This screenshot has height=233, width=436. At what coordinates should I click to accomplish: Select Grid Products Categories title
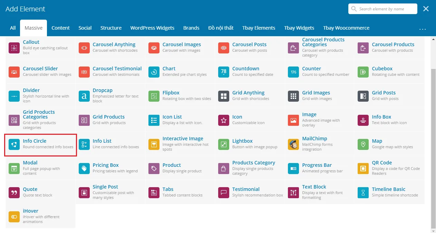tap(39, 114)
